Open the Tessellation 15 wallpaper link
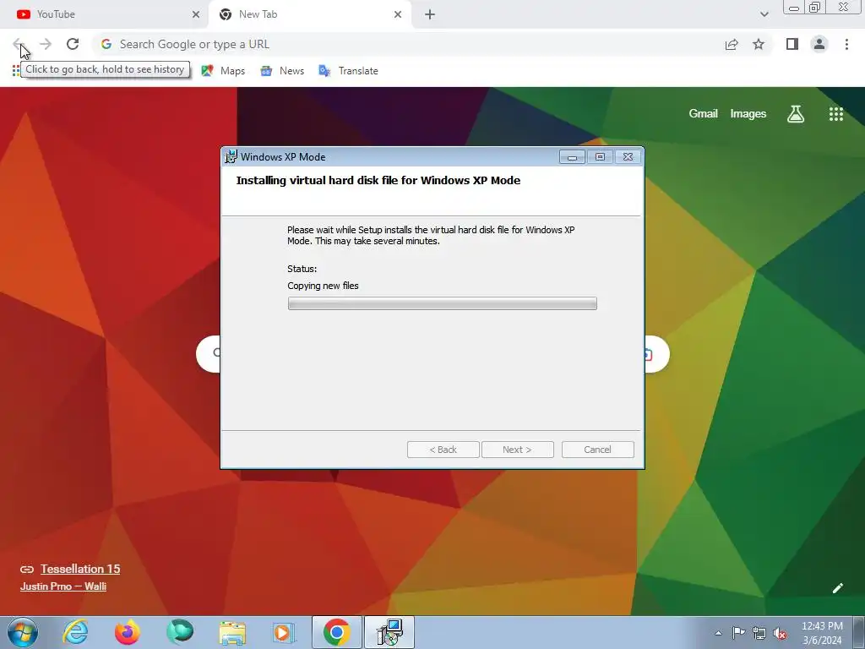Image resolution: width=865 pixels, height=649 pixels. click(80, 569)
